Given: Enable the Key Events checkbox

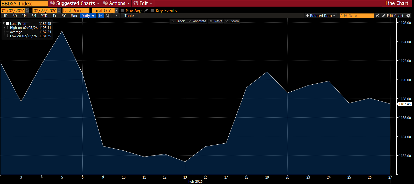Looking at the screenshot, I should click(152, 11).
